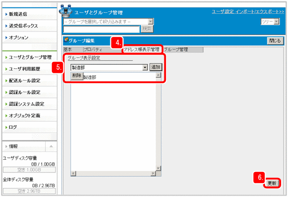The height and width of the screenshot is (197, 288).
Task: Click the list scroll-left arrow
Action: pos(74,173)
